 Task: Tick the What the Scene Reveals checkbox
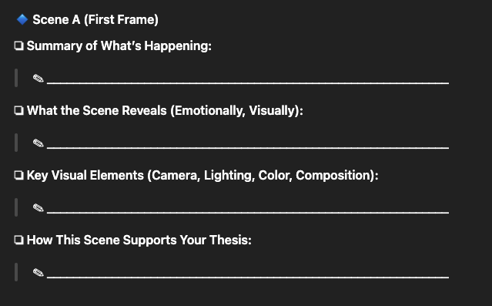tap(18, 110)
